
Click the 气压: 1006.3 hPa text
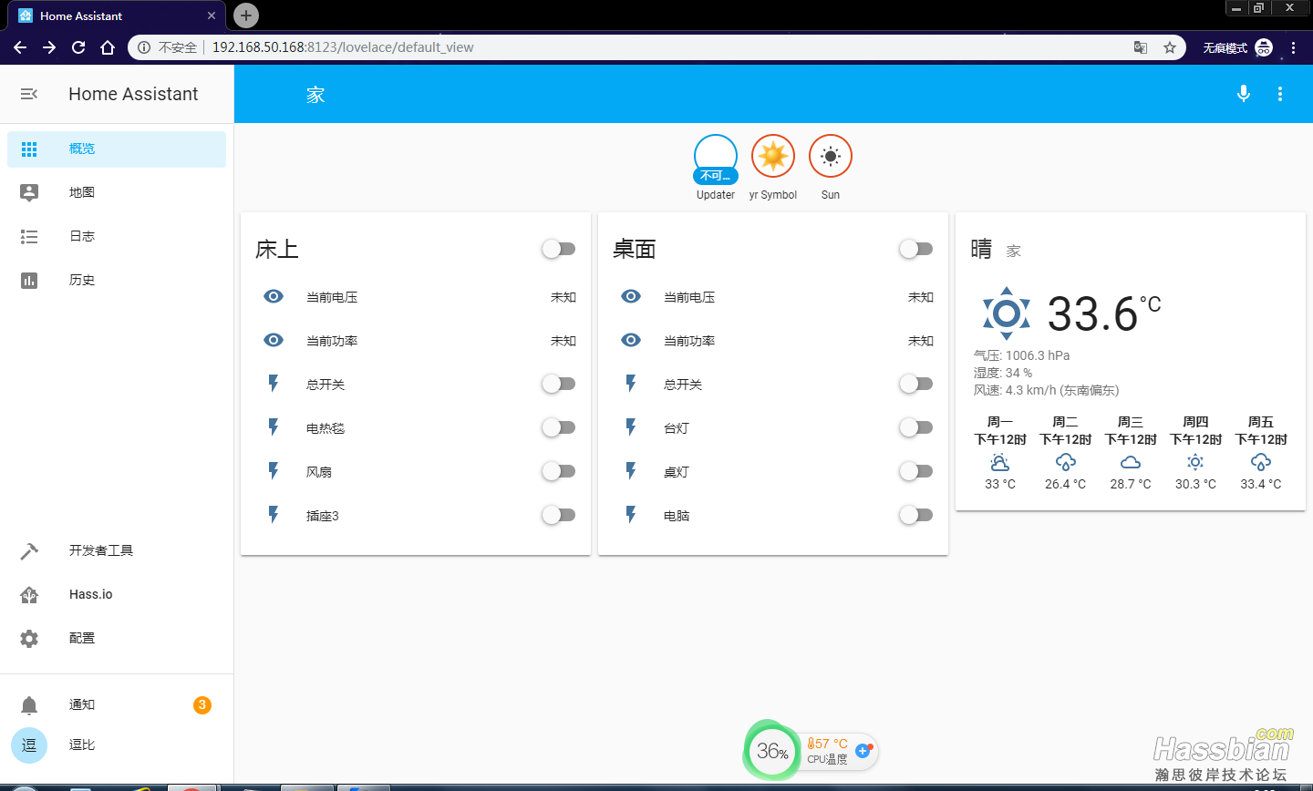[1021, 355]
